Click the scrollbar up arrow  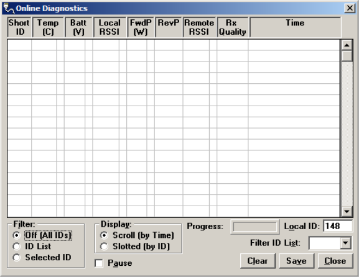pyautogui.click(x=347, y=45)
